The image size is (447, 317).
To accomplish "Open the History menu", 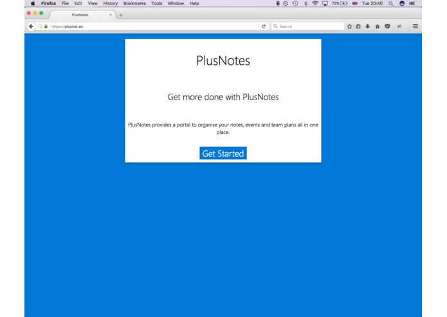I will [x=111, y=3].
